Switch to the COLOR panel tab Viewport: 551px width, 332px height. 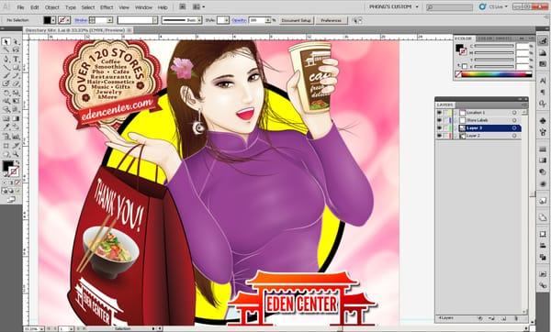[464, 38]
